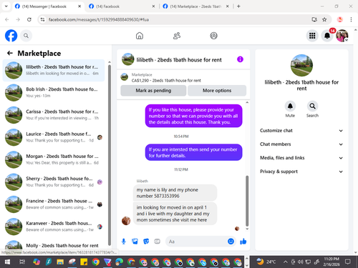Open the Facebook logo home link

(11, 36)
